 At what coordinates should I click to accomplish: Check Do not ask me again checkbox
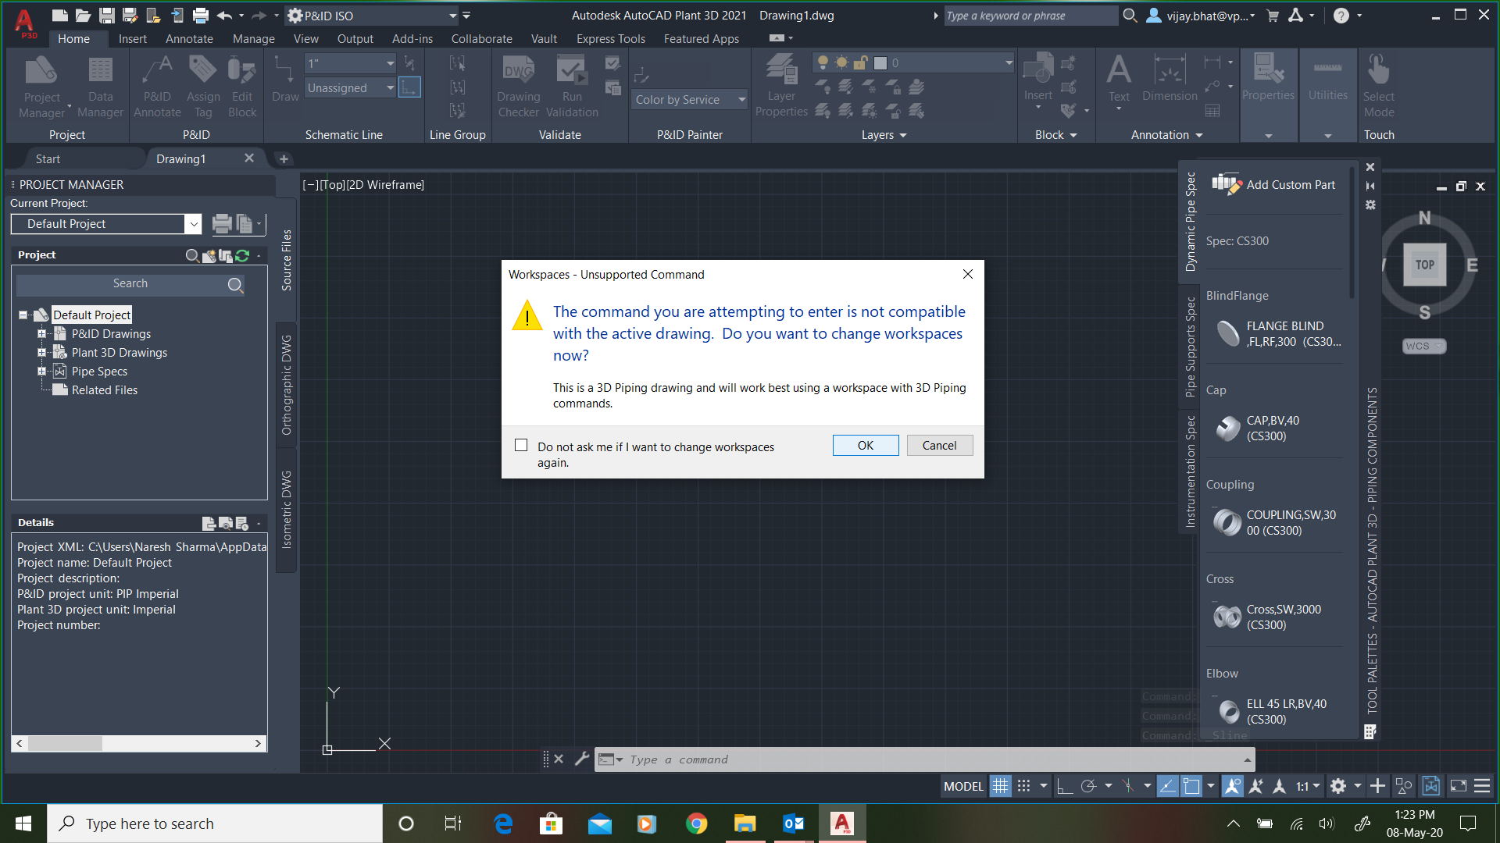click(521, 444)
